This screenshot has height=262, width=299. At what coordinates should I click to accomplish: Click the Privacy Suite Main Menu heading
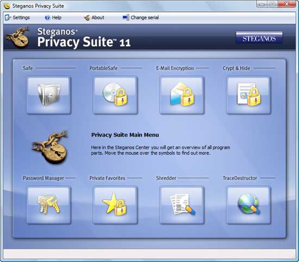tap(125, 135)
